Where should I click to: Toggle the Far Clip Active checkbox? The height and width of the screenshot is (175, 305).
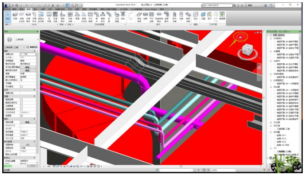coord(21,109)
